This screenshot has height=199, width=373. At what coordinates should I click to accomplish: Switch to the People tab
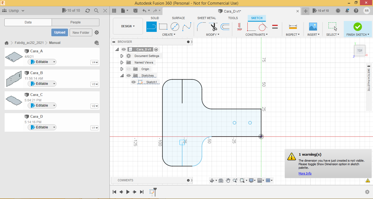(x=75, y=22)
